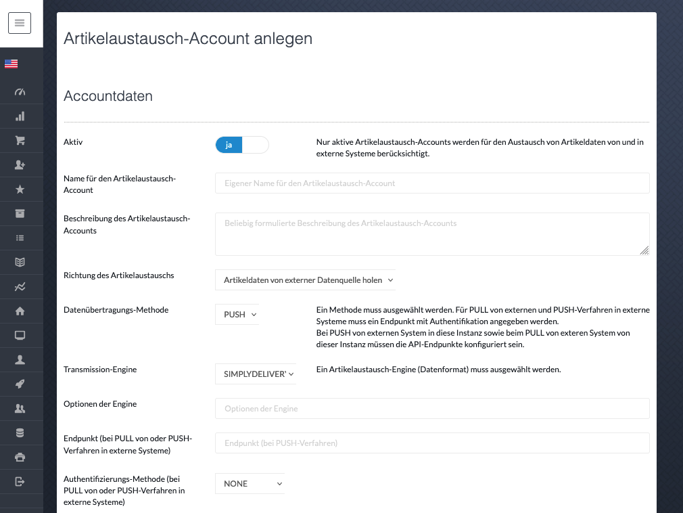
Task: Open the dashboard gauge icon in sidebar
Action: [x=20, y=92]
